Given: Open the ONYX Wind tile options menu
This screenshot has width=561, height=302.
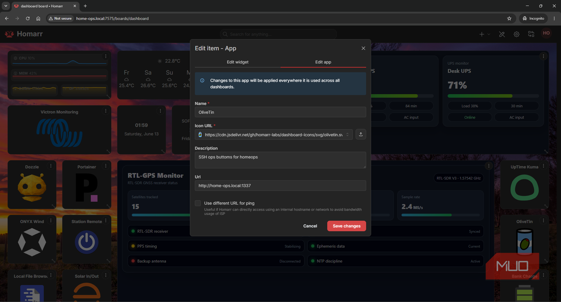Looking at the screenshot, I should 51,221.
